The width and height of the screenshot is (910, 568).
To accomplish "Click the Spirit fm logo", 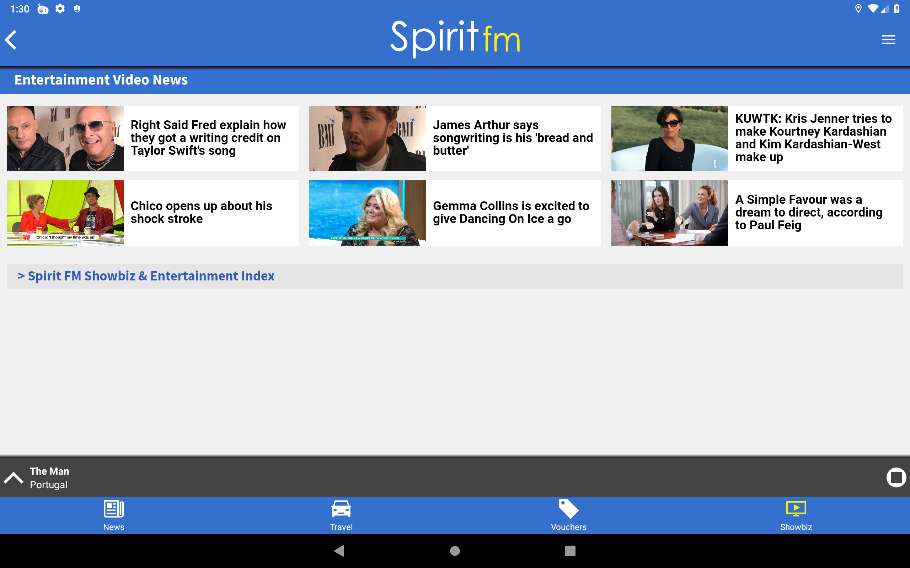I will pyautogui.click(x=455, y=38).
